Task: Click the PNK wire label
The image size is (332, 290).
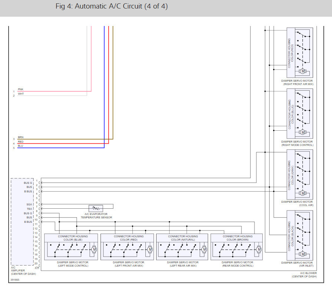Action: [x=20, y=89]
